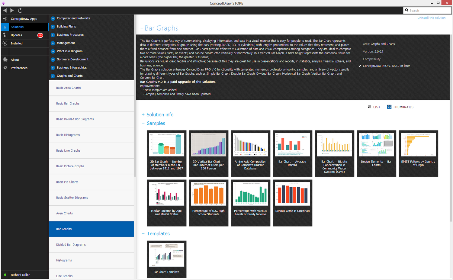Expand the What is a Diagram category
The image size is (453, 280).
click(53, 51)
